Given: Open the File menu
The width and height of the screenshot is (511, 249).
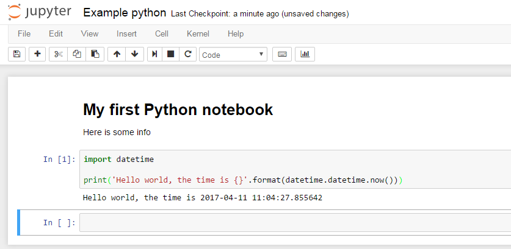Looking at the screenshot, I should (x=24, y=34).
